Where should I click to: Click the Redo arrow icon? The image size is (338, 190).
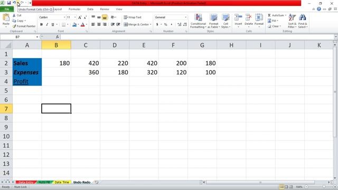[x=22, y=3]
